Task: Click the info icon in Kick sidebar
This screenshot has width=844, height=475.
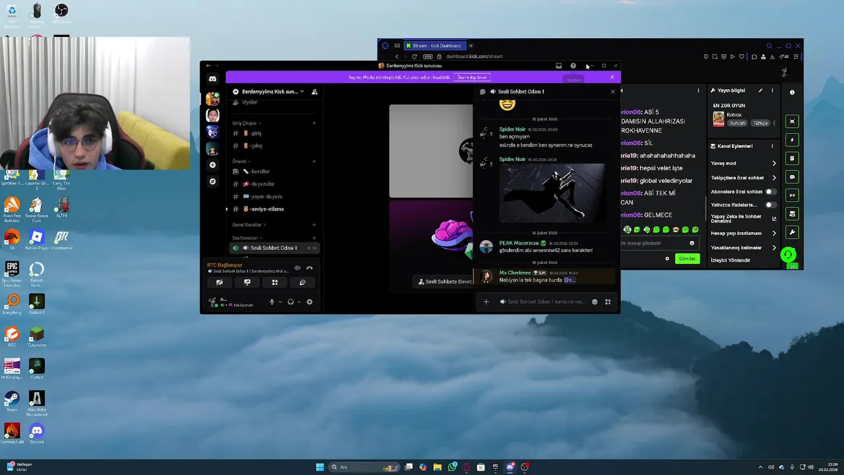Action: click(793, 92)
